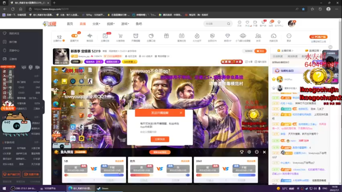Image resolution: width=342 pixels, height=192 pixels.
Task: Open the wallet icon beside the alarm clock
Action: pos(151,36)
